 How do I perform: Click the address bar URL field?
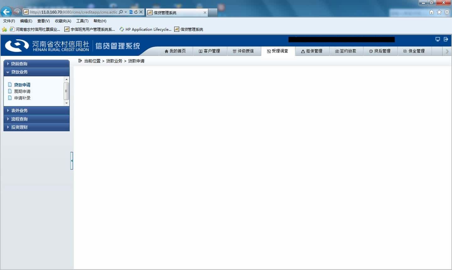point(74,12)
